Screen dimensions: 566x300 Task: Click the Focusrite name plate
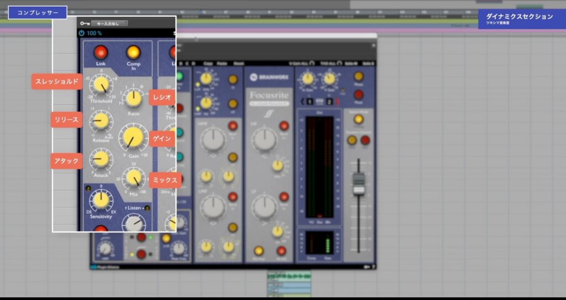click(x=269, y=98)
